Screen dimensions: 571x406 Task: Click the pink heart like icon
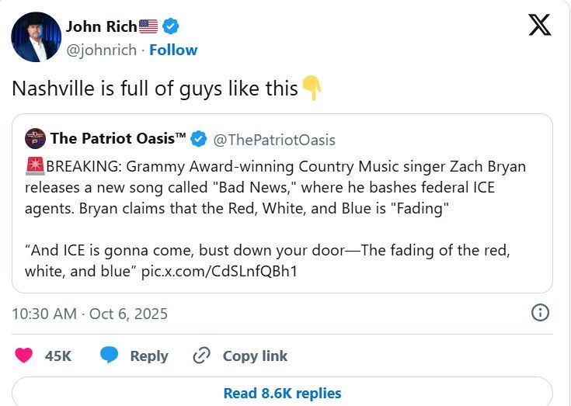(24, 356)
